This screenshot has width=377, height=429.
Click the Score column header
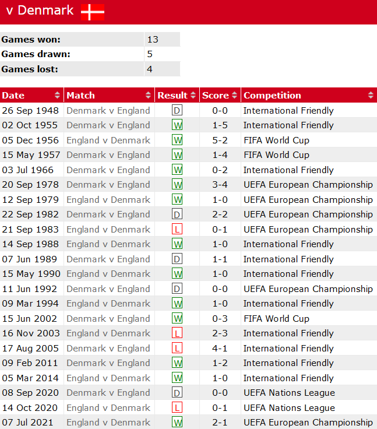(216, 96)
